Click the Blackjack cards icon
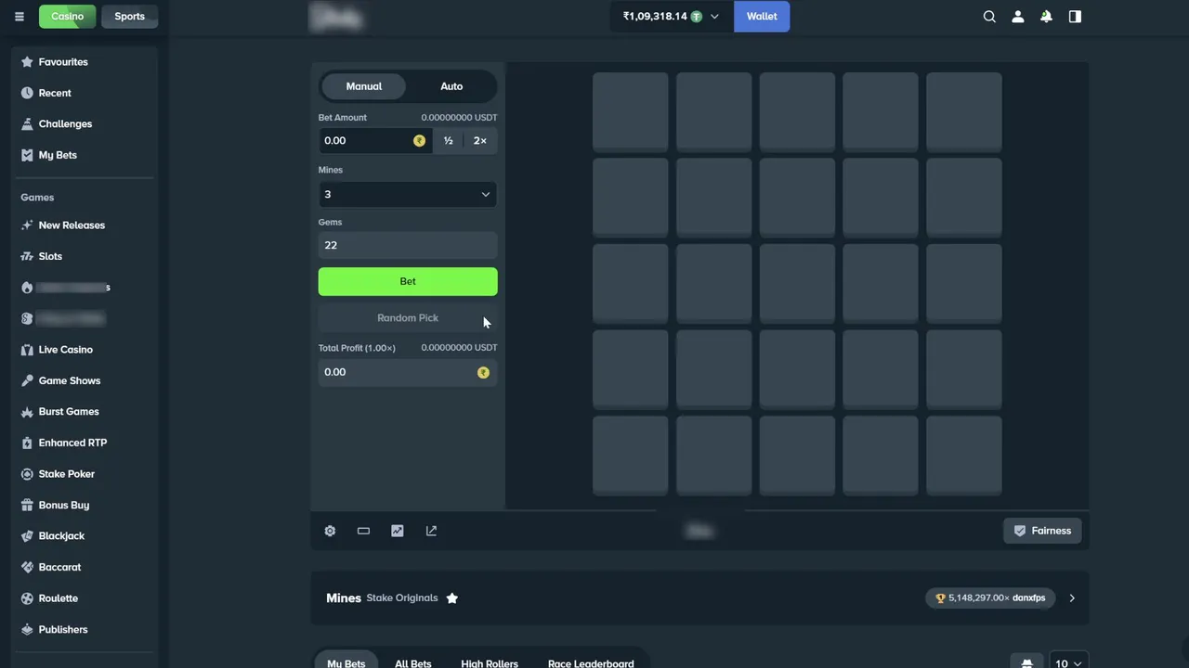 (27, 536)
